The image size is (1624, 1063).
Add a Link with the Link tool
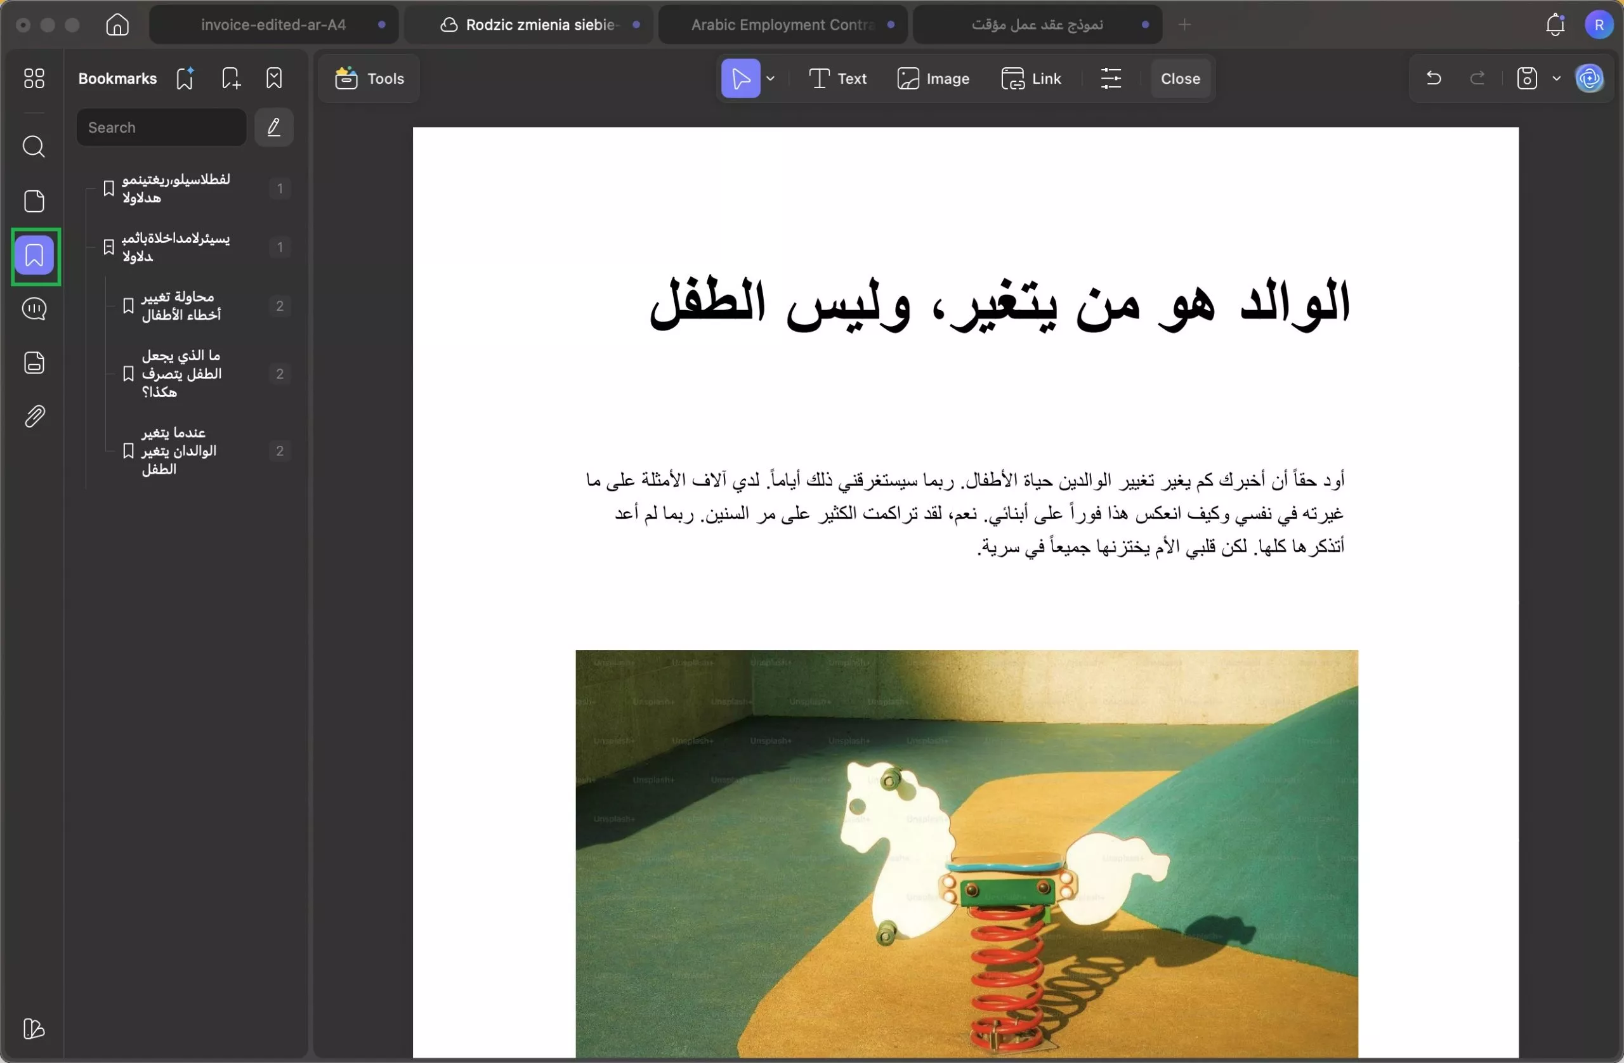click(1031, 79)
